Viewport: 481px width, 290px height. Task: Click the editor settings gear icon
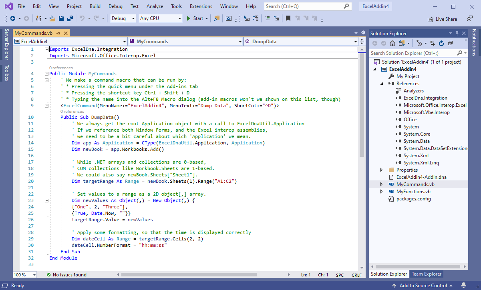(x=363, y=33)
